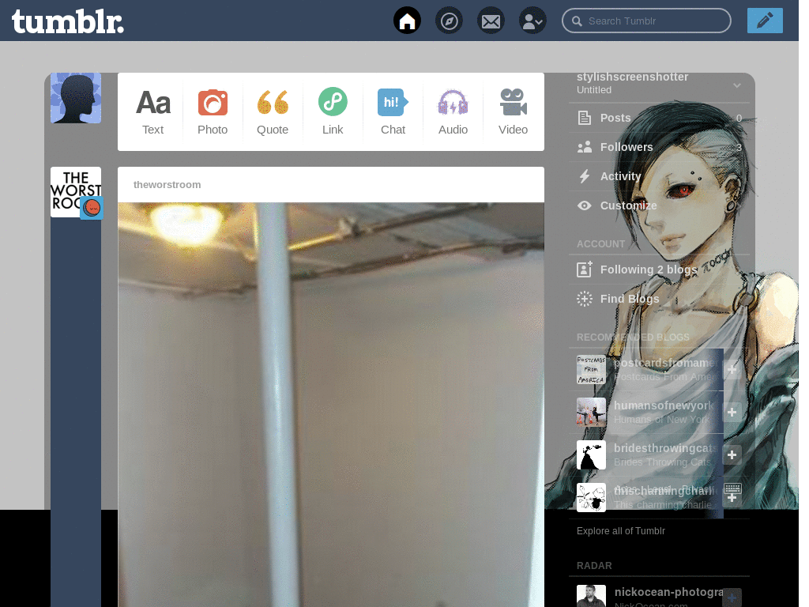Open Followers in the sidebar

click(659, 147)
